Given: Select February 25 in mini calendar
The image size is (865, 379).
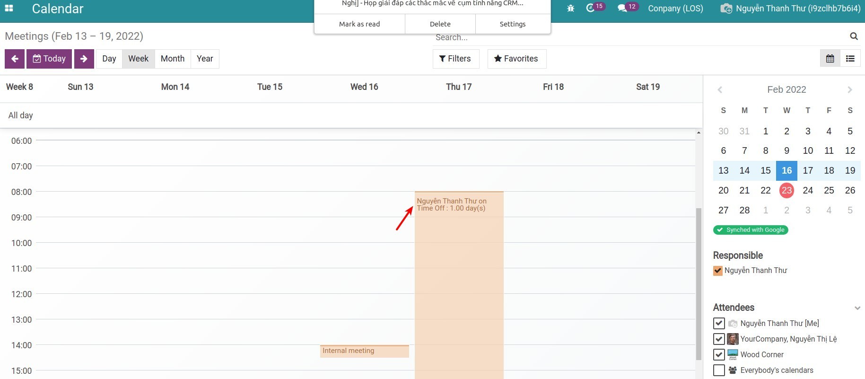Looking at the screenshot, I should (829, 190).
